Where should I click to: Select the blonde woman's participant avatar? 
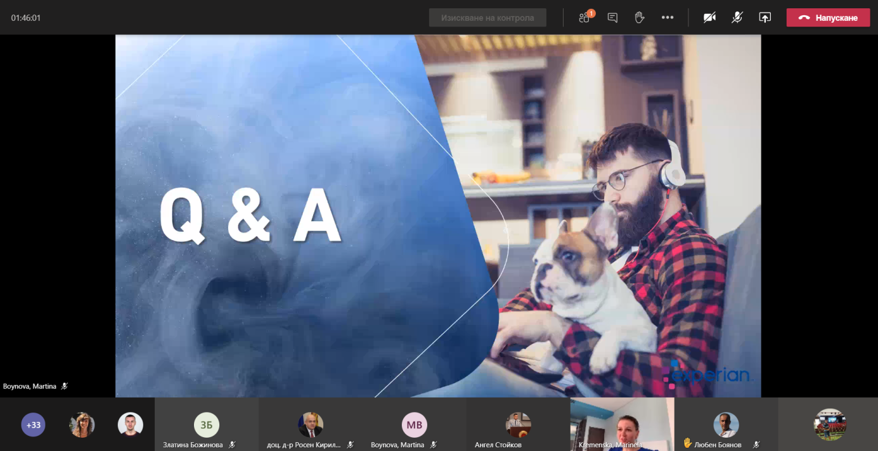click(x=82, y=425)
